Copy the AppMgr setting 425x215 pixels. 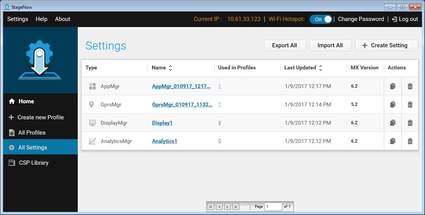[393, 86]
